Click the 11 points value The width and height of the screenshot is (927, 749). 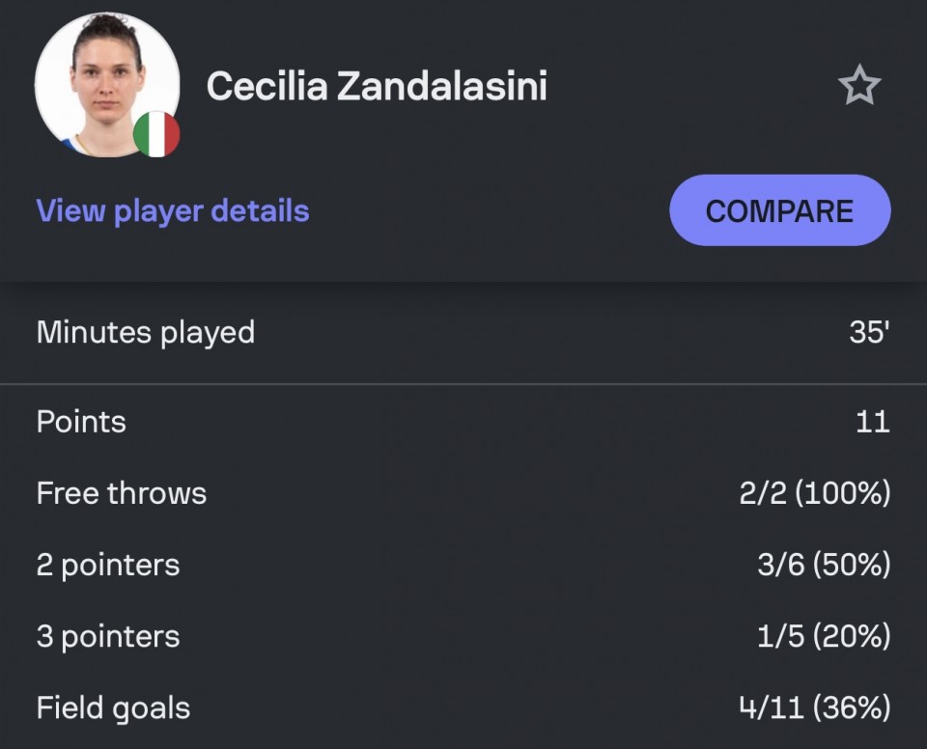873,422
